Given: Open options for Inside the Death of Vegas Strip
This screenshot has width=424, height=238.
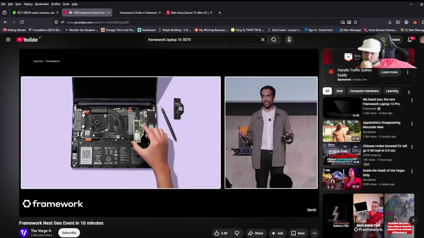Looking at the screenshot, I should (x=412, y=172).
